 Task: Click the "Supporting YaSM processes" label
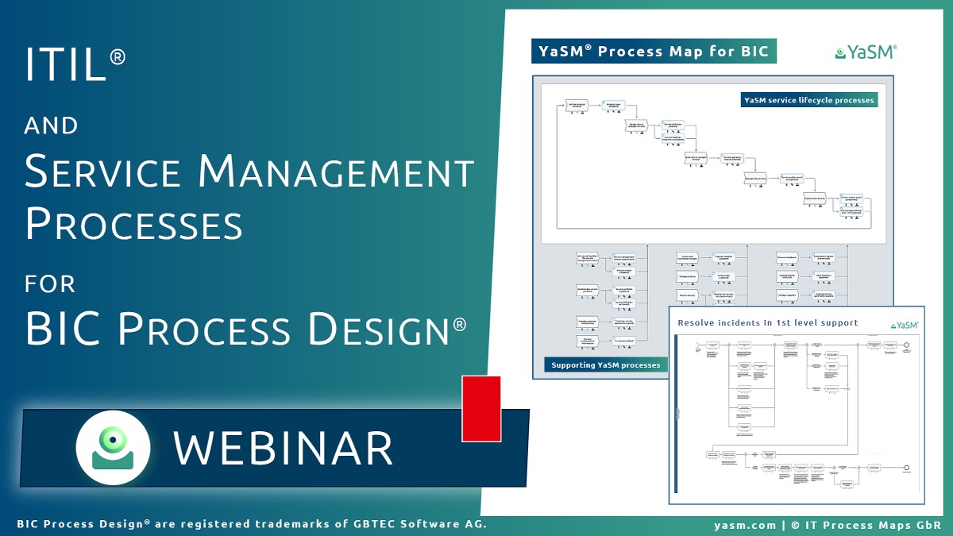pos(604,365)
